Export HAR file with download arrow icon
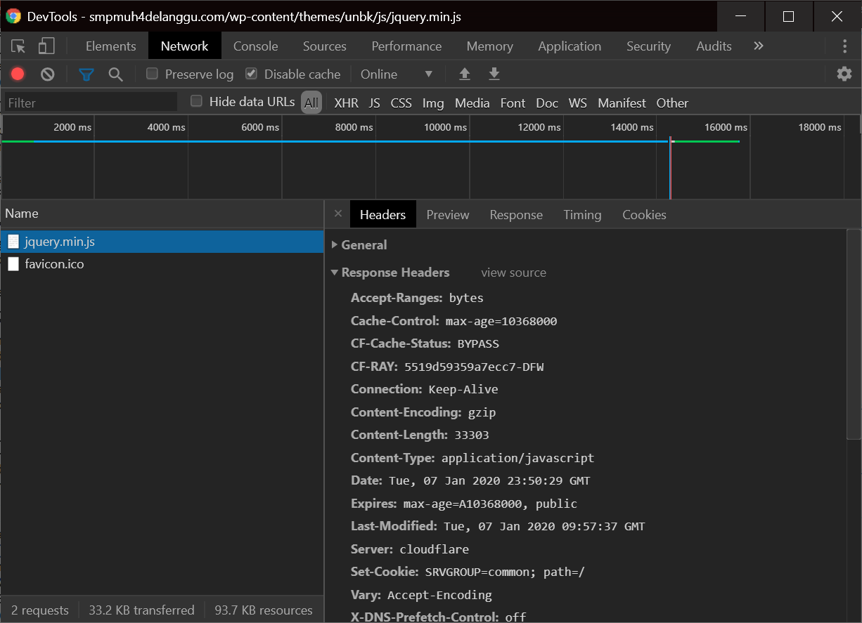The width and height of the screenshot is (862, 623). tap(494, 74)
